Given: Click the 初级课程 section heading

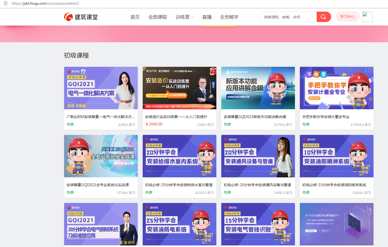Looking at the screenshot, I should point(77,55).
